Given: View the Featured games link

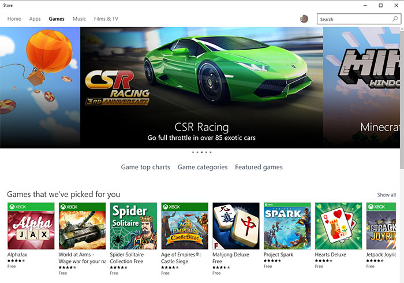Looking at the screenshot, I should click(259, 167).
